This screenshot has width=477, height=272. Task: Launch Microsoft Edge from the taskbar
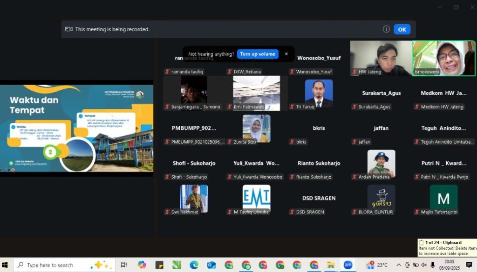194,265
